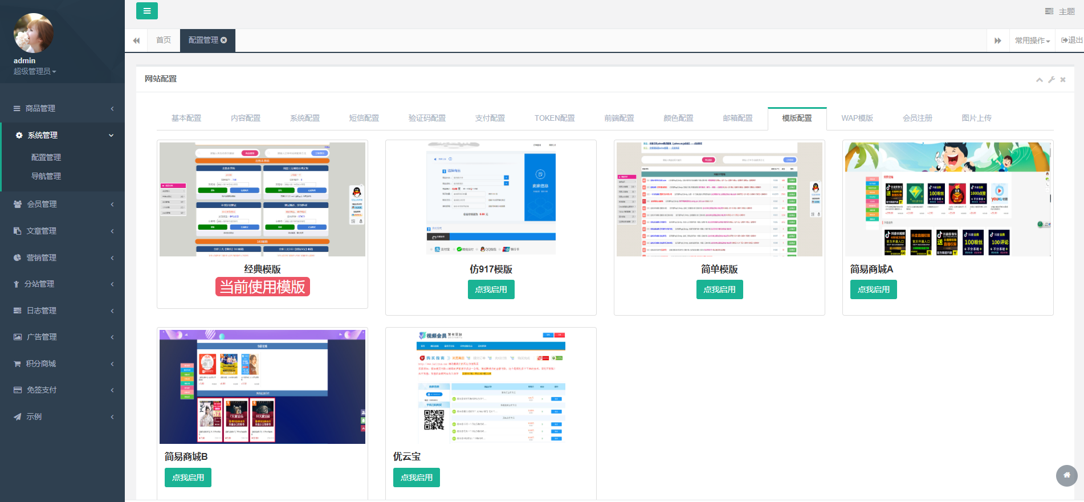1084x502 pixels.
Task: Click the 退出 logout icon
Action: pos(1065,40)
